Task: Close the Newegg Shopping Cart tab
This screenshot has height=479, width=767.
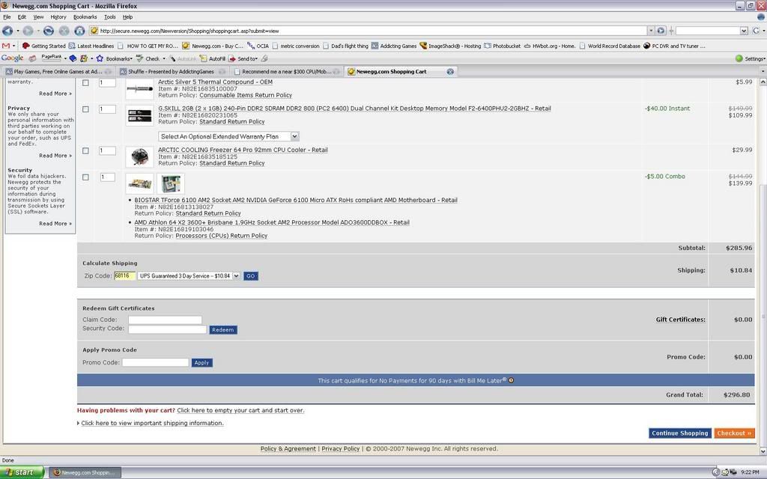Action: [x=450, y=71]
